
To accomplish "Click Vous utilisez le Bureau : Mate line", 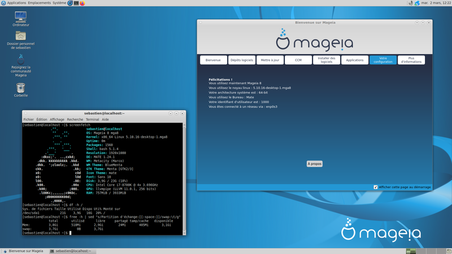I will click(x=231, y=97).
